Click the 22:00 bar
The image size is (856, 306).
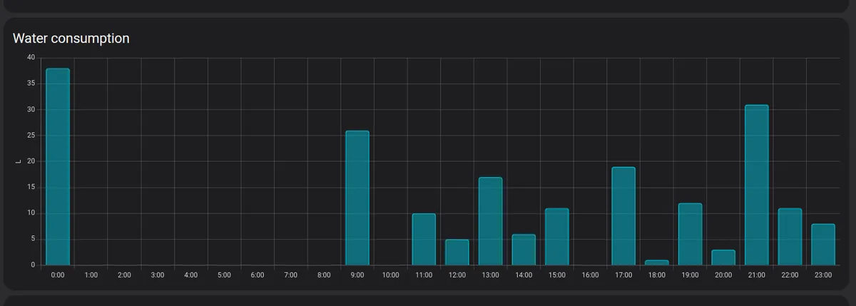click(x=790, y=237)
